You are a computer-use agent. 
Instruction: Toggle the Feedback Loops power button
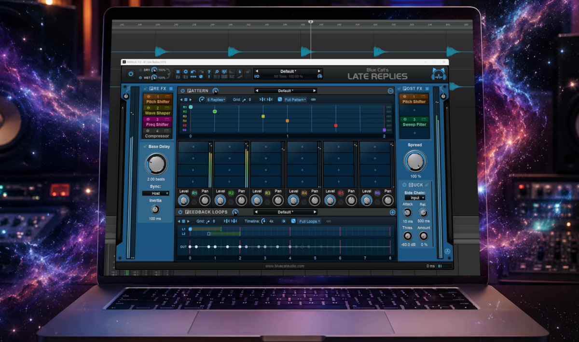tap(180, 212)
